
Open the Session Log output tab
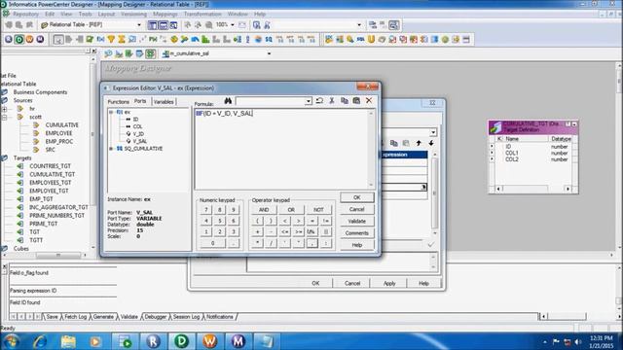tap(186, 317)
